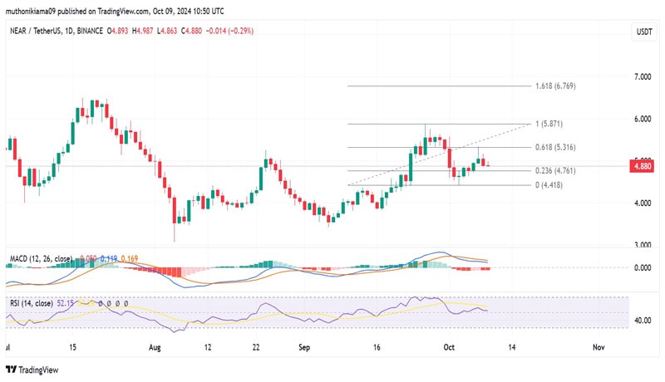Click the 0 (4.418) Fibonacci label
Image resolution: width=665 pixels, height=382 pixels.
549,185
